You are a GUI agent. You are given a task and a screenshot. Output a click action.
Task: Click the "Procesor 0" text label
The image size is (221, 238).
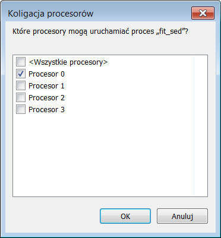coord(46,74)
